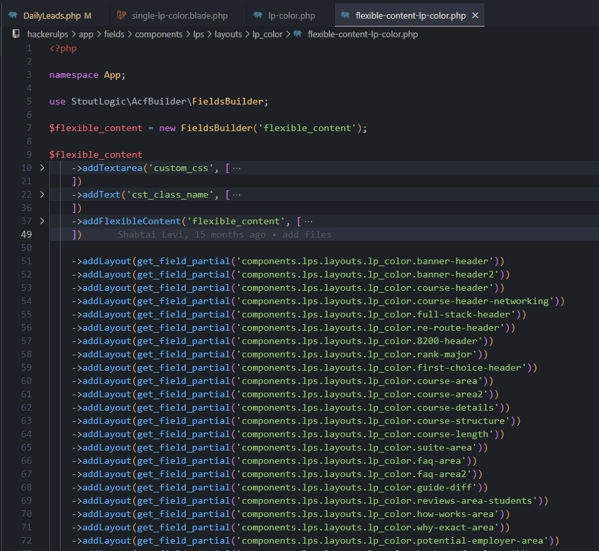Click the ellipsis of folded custom_css block
This screenshot has height=551, width=599.
pyautogui.click(x=236, y=168)
